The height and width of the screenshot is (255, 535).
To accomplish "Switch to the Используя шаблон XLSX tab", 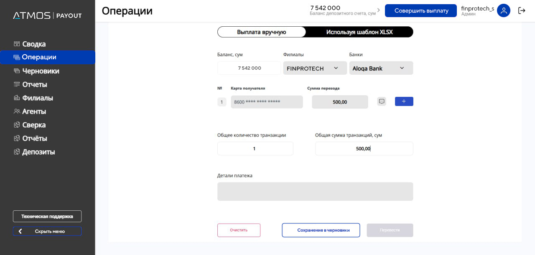I will tap(360, 32).
